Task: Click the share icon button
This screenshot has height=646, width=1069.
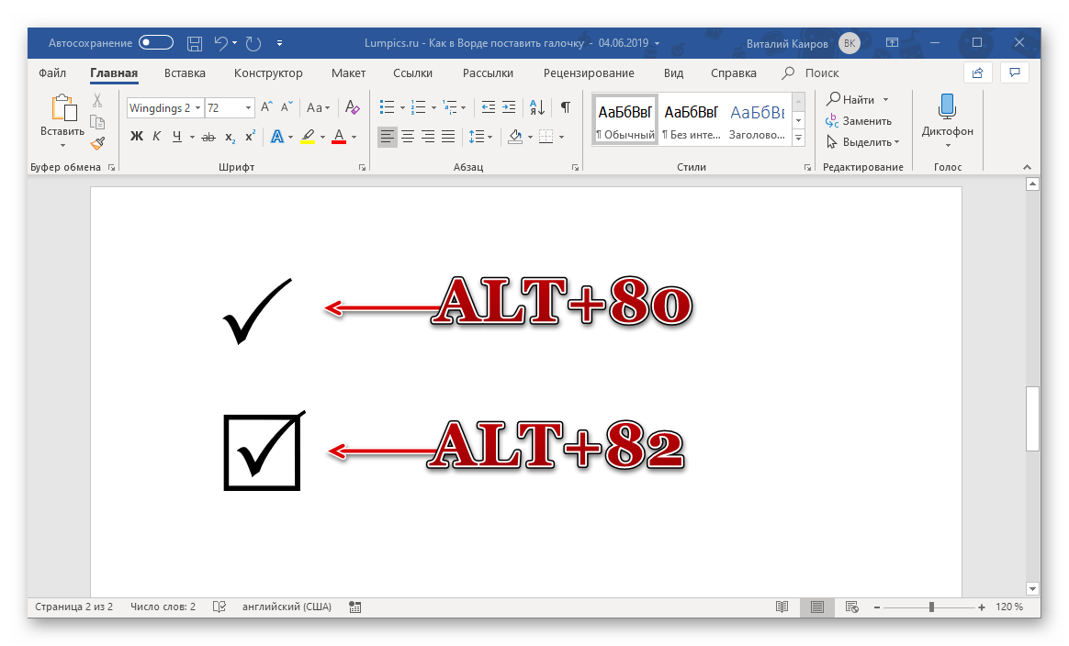Action: 978,72
